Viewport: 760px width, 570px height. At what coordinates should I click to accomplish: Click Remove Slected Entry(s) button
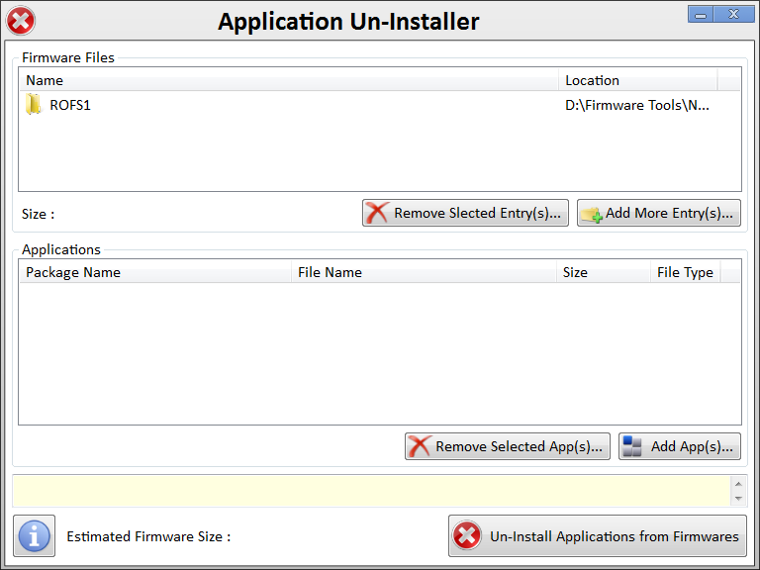(x=465, y=213)
